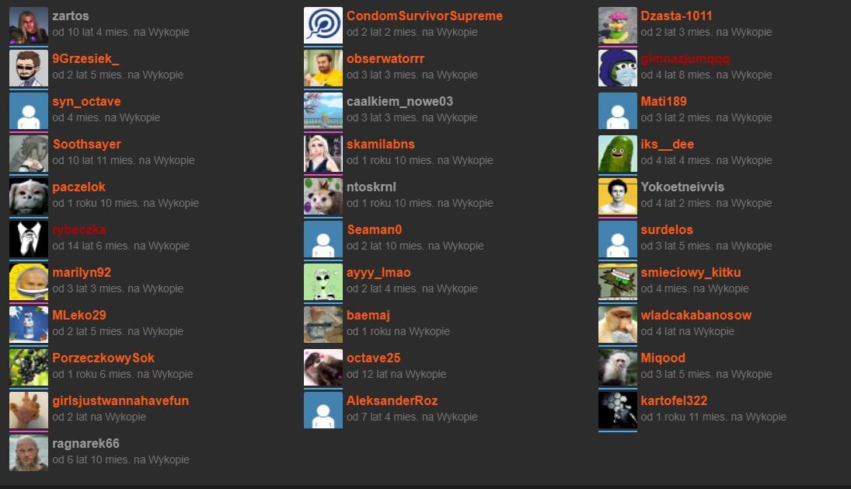Click the ragnarek66 username

[x=85, y=444]
